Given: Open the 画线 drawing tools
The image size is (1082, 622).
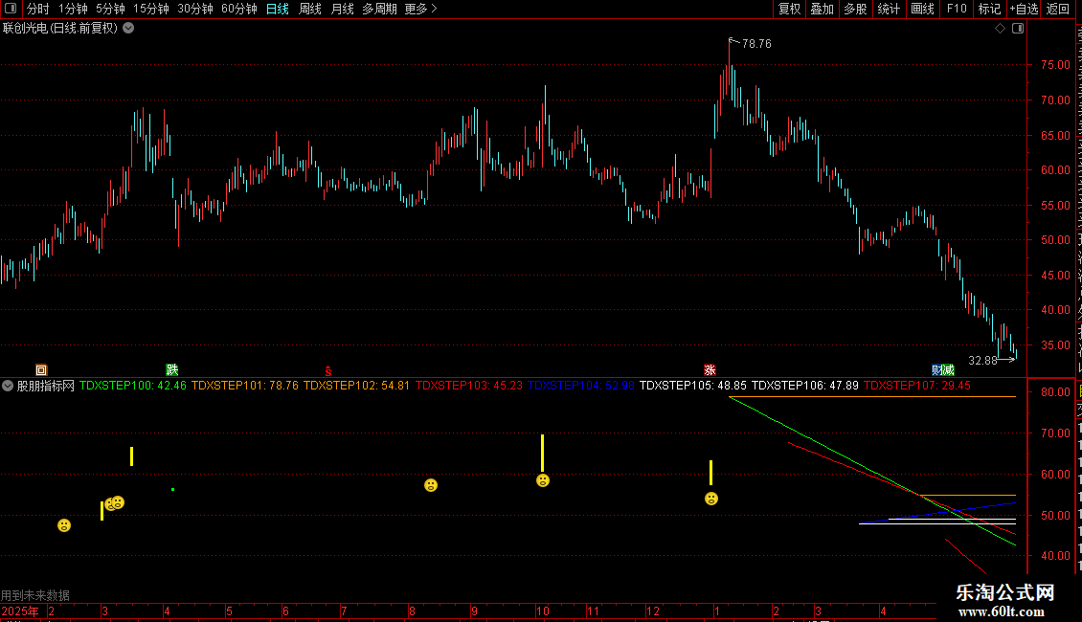Looking at the screenshot, I should [922, 9].
